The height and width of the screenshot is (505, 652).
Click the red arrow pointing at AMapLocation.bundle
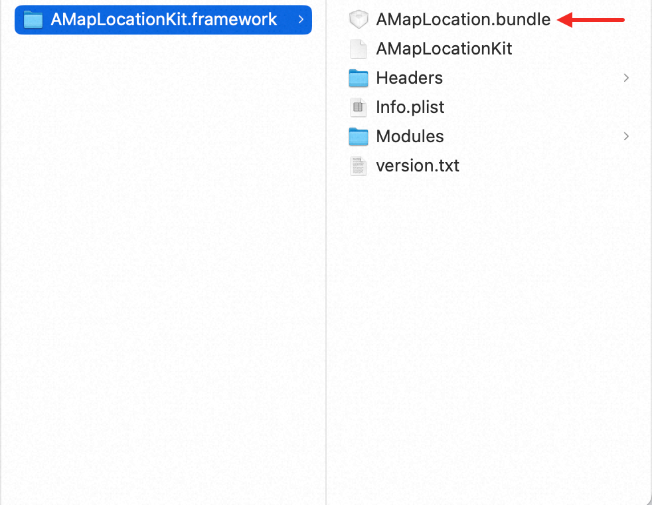pos(591,19)
